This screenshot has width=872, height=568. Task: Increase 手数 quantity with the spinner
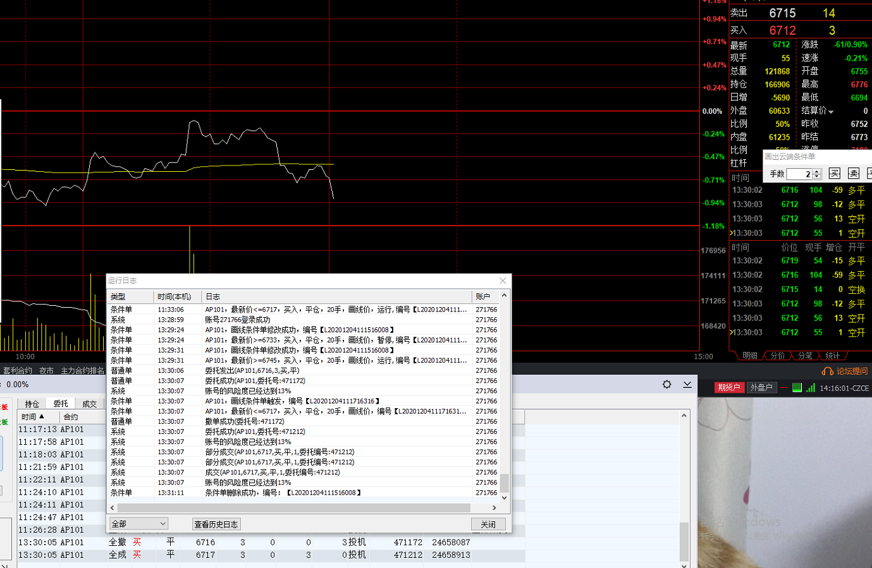coord(817,171)
